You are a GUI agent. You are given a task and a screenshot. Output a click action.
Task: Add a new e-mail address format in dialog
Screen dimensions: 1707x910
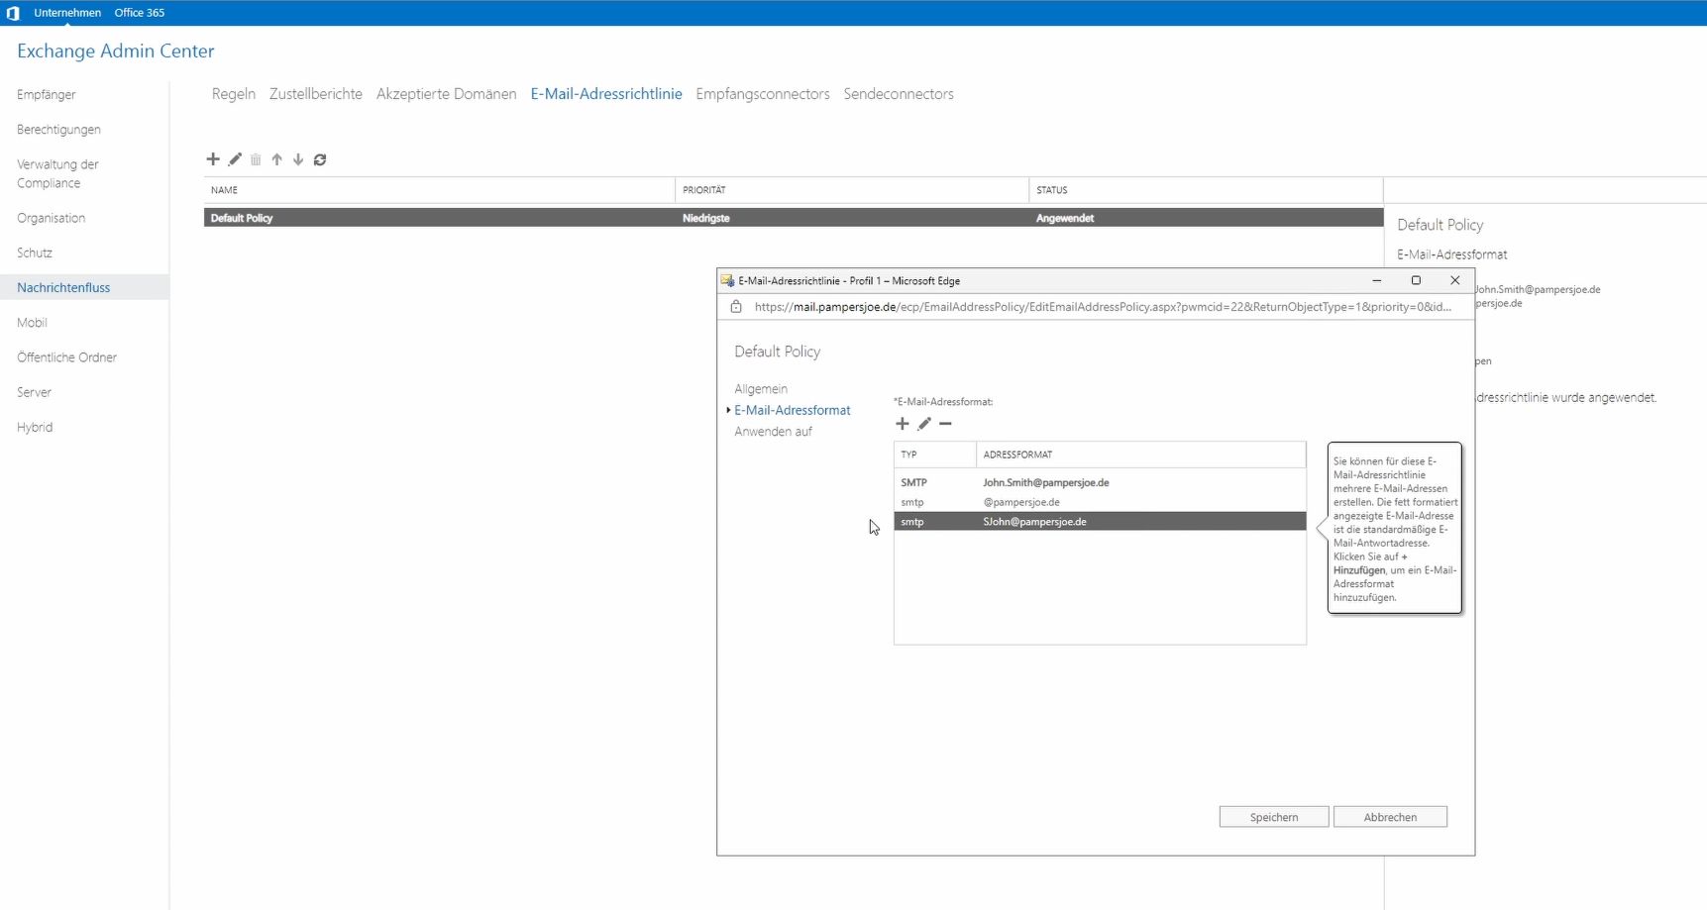click(902, 424)
